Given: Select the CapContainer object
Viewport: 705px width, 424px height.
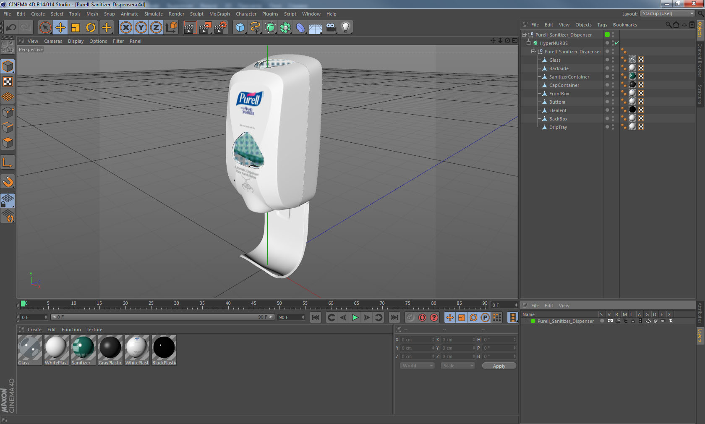Looking at the screenshot, I should [x=564, y=85].
